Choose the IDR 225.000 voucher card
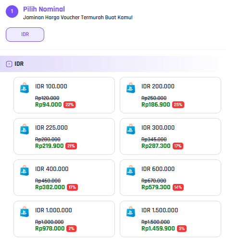This screenshot has height=243, width=226. pos(64,136)
